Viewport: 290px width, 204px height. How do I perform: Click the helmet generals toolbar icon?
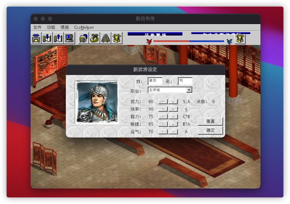[x=84, y=38]
